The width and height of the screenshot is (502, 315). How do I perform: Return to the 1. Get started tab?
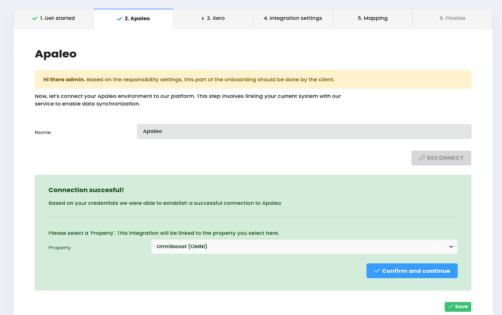point(53,18)
